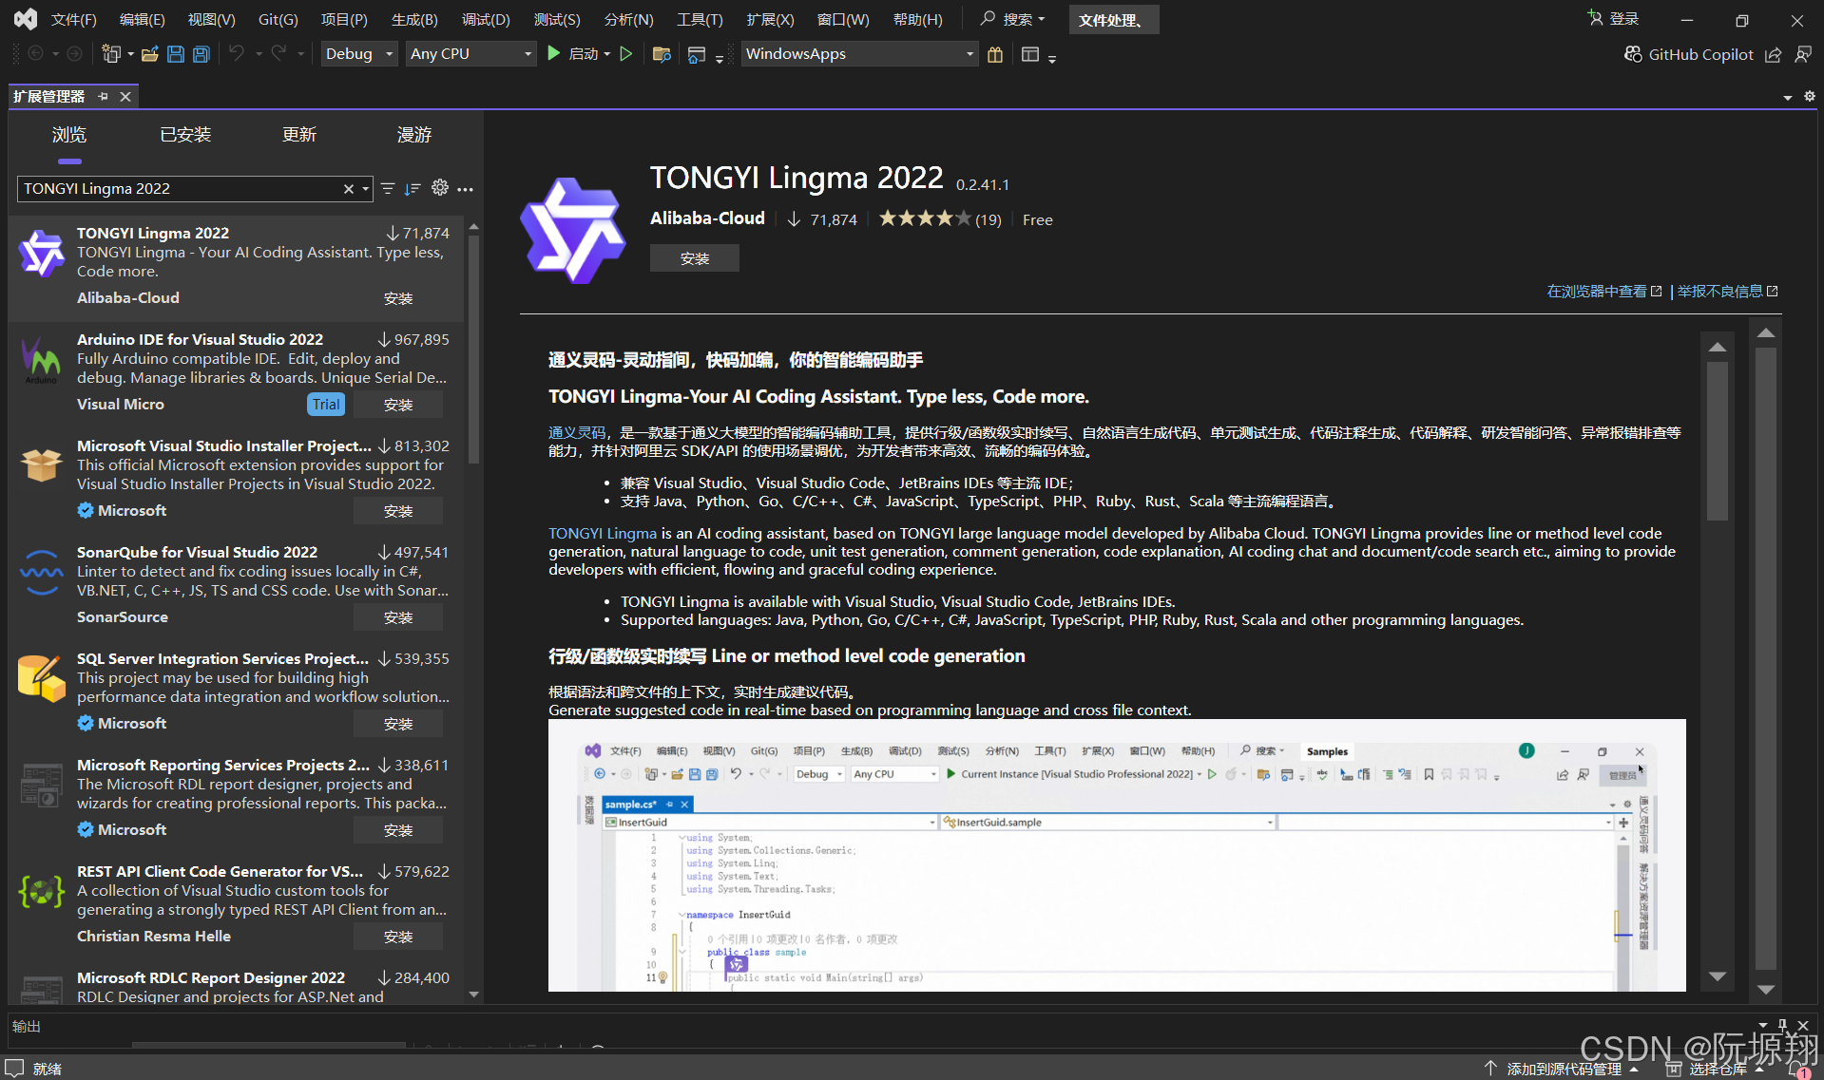Click 添加到源代码管理 in status bar
Viewport: 1824px width, 1080px height.
pos(1564,1069)
